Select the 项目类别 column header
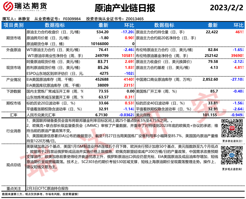The width and height of the screenshot is (246, 199). click(13, 25)
